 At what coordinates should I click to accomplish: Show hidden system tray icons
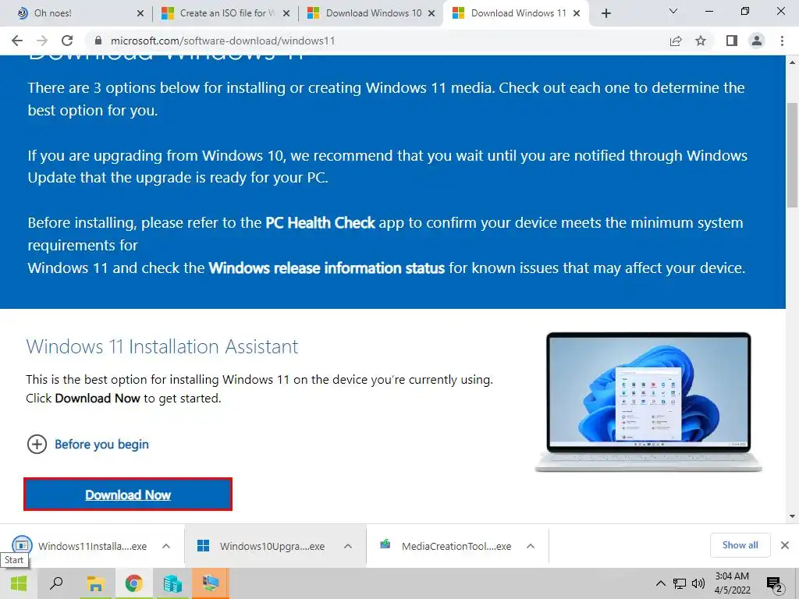pos(660,583)
